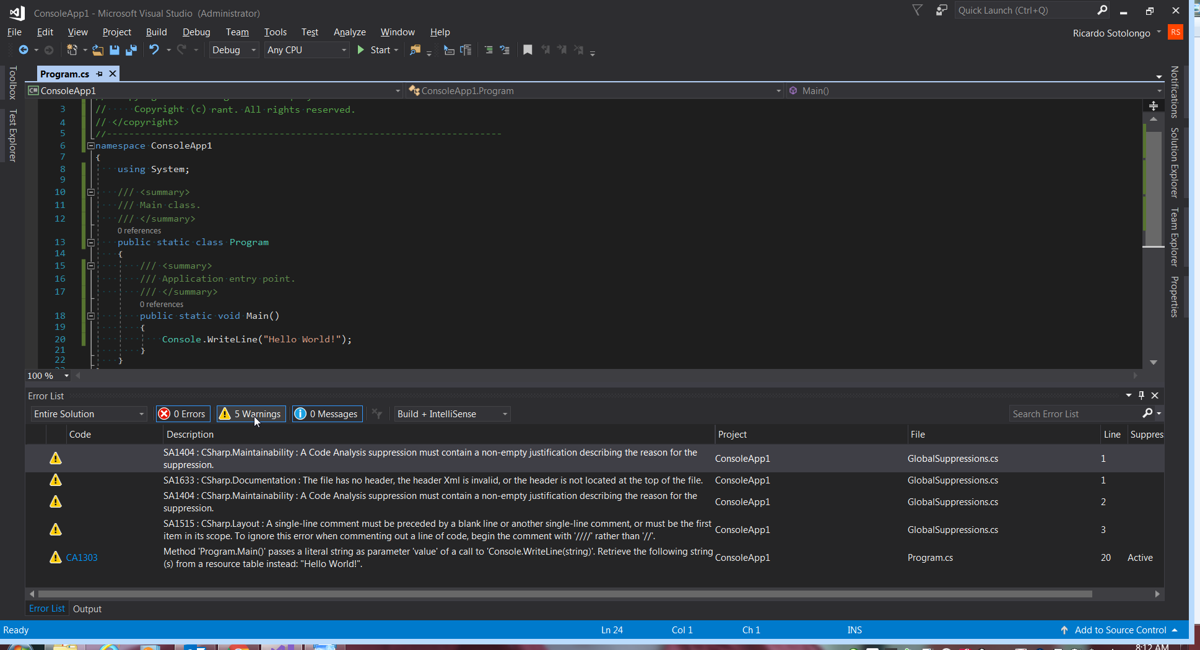
Task: Toggle the 5 Warnings filter button
Action: point(251,414)
